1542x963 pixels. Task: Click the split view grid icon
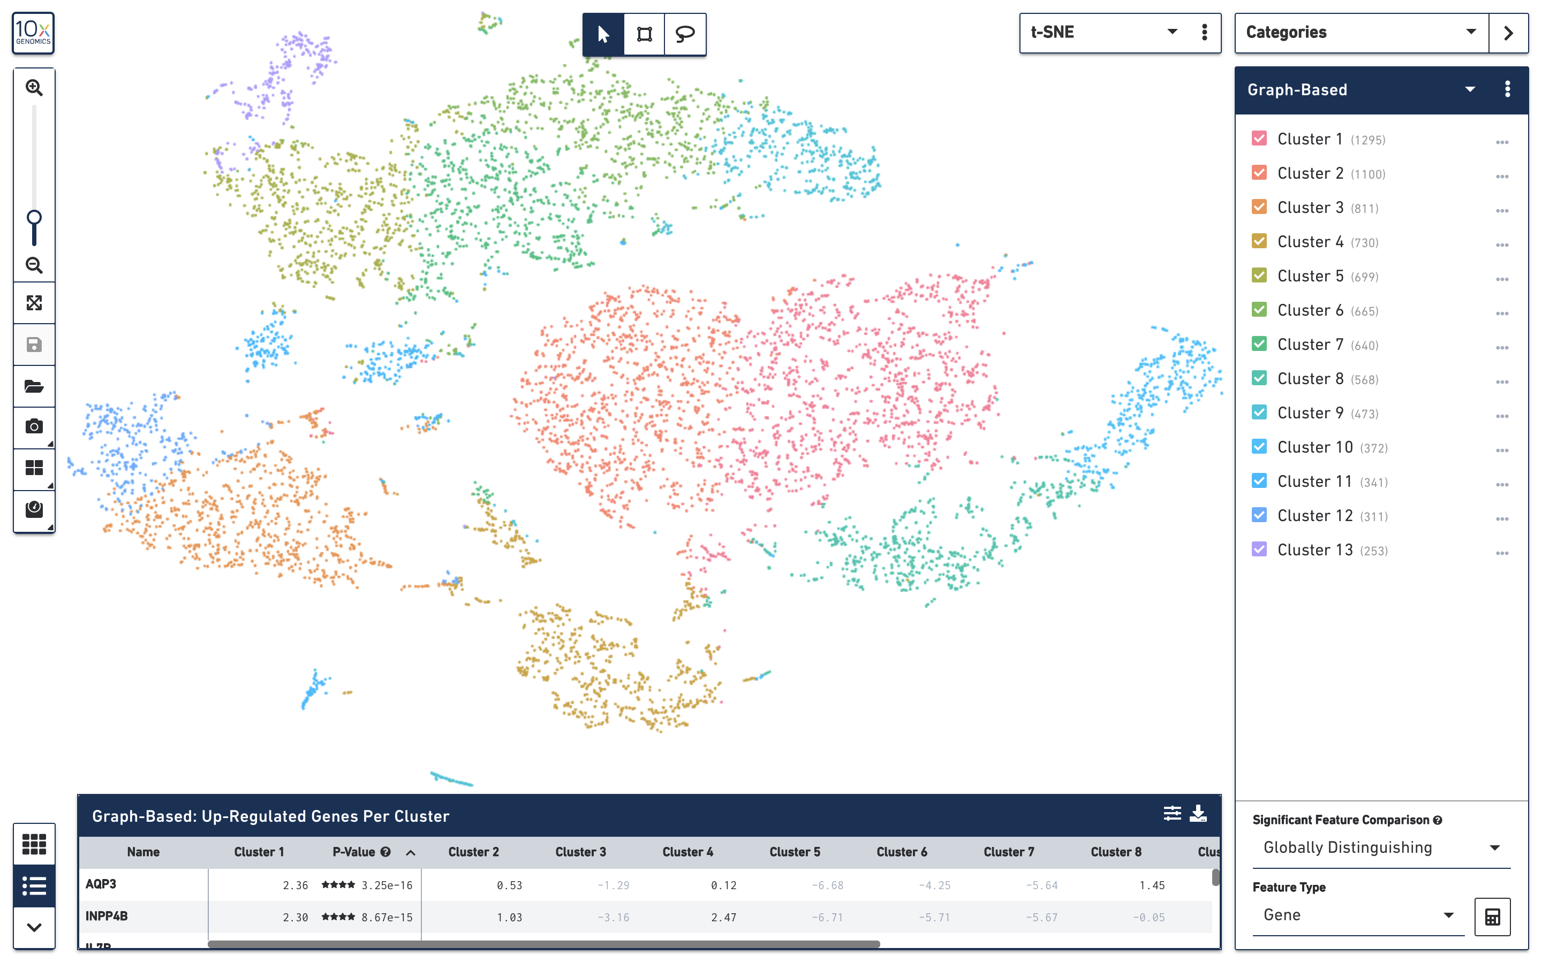pyautogui.click(x=34, y=468)
